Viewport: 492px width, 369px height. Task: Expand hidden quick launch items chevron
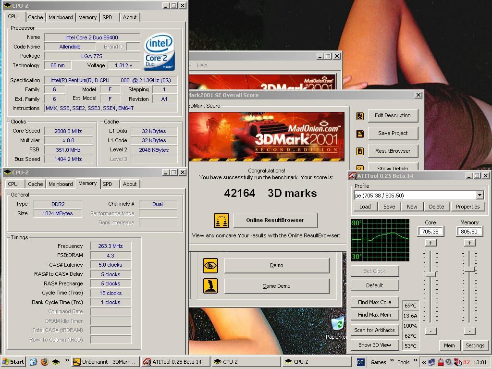click(67, 360)
